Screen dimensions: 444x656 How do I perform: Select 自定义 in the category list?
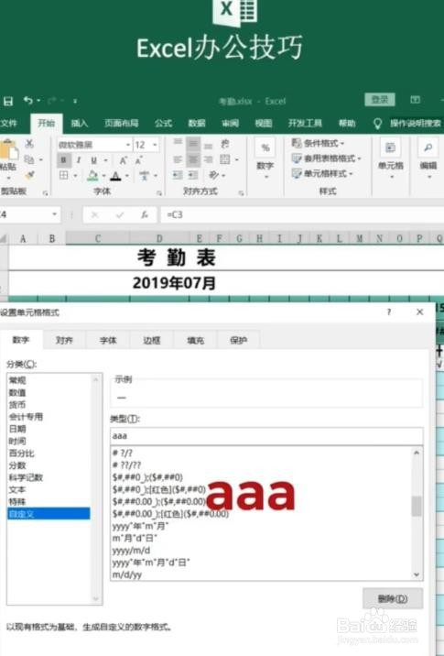click(49, 514)
